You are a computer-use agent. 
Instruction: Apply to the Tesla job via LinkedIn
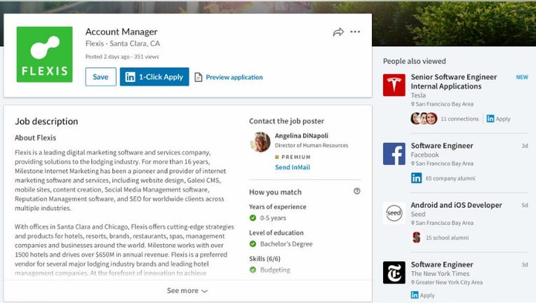point(498,119)
